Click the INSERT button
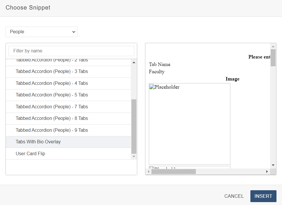Screen dimensions: 282x205 coord(263,196)
